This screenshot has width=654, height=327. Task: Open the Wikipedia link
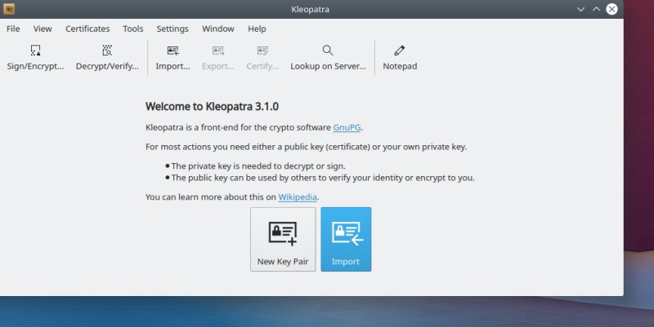click(x=298, y=197)
